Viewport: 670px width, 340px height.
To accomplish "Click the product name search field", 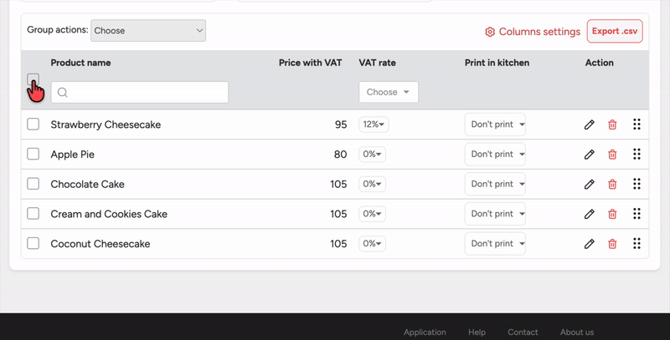I will [140, 92].
